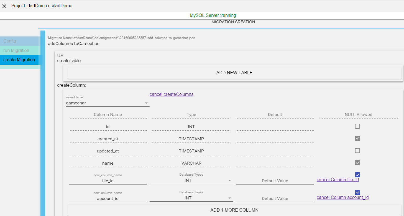Click the TIMESTAMP type of created_at row
The width and height of the screenshot is (404, 216).
[191, 139]
